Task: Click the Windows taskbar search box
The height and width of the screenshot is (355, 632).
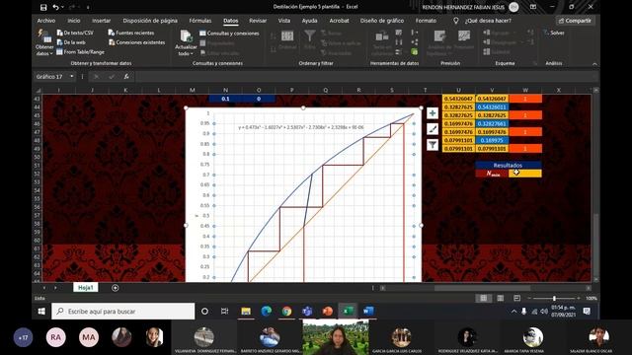Action: (x=122, y=312)
